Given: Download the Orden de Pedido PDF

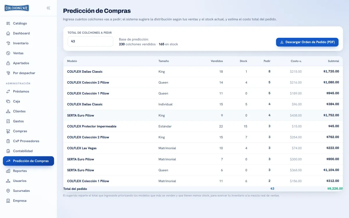Looking at the screenshot, I should tap(307, 42).
